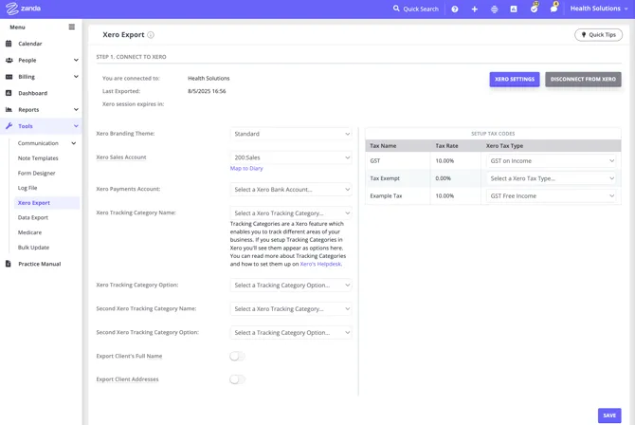Click the '8/5/2025 16:56' last exported value
Image resolution: width=635 pixels, height=425 pixels.
pos(207,91)
